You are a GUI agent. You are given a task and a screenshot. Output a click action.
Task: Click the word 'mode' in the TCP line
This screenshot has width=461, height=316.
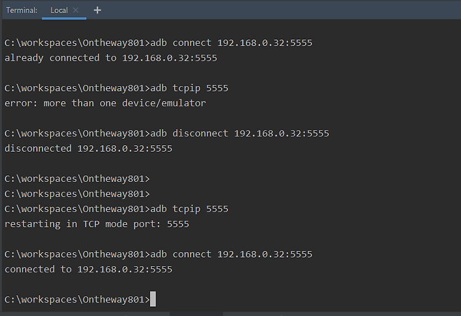tap(116, 224)
